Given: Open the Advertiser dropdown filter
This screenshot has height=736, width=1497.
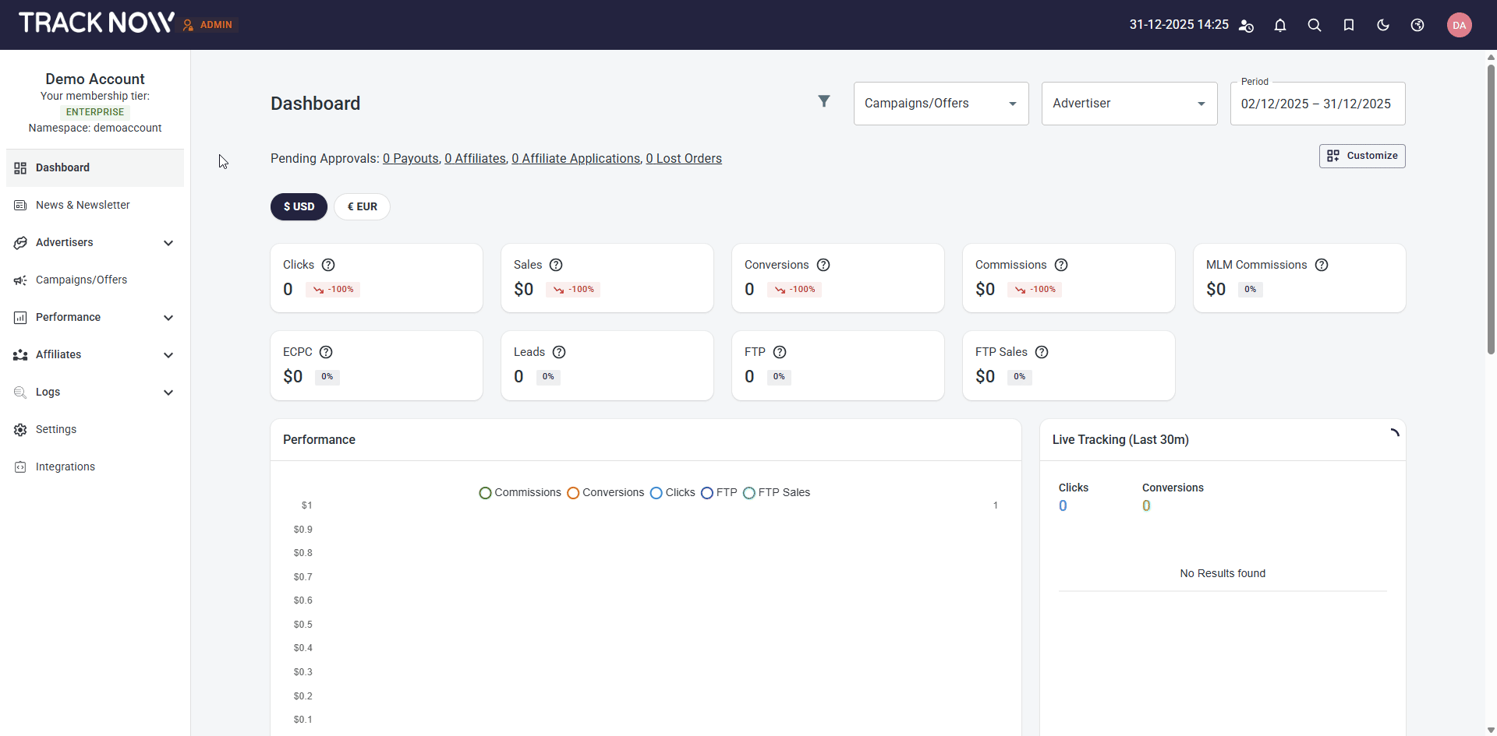Looking at the screenshot, I should tap(1128, 104).
